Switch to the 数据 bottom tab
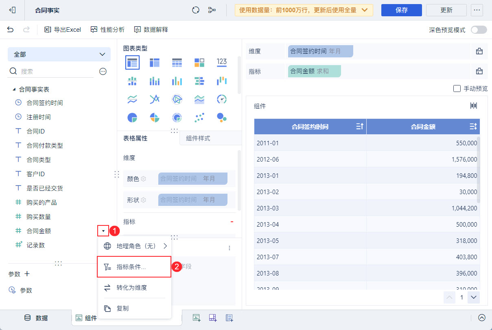Screen dimensions: 492x330 [36, 318]
